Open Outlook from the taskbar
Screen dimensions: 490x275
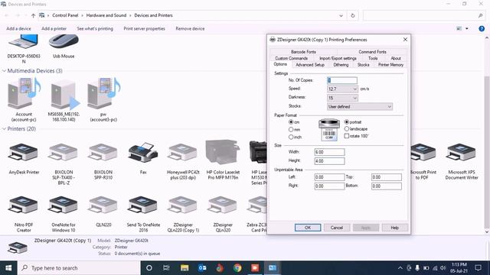[202, 268]
